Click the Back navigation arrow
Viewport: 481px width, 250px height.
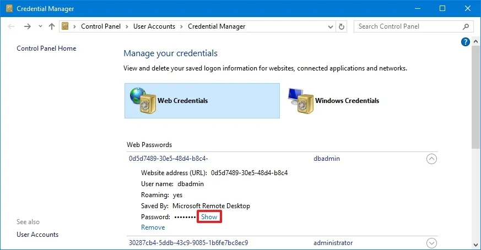(x=12, y=26)
